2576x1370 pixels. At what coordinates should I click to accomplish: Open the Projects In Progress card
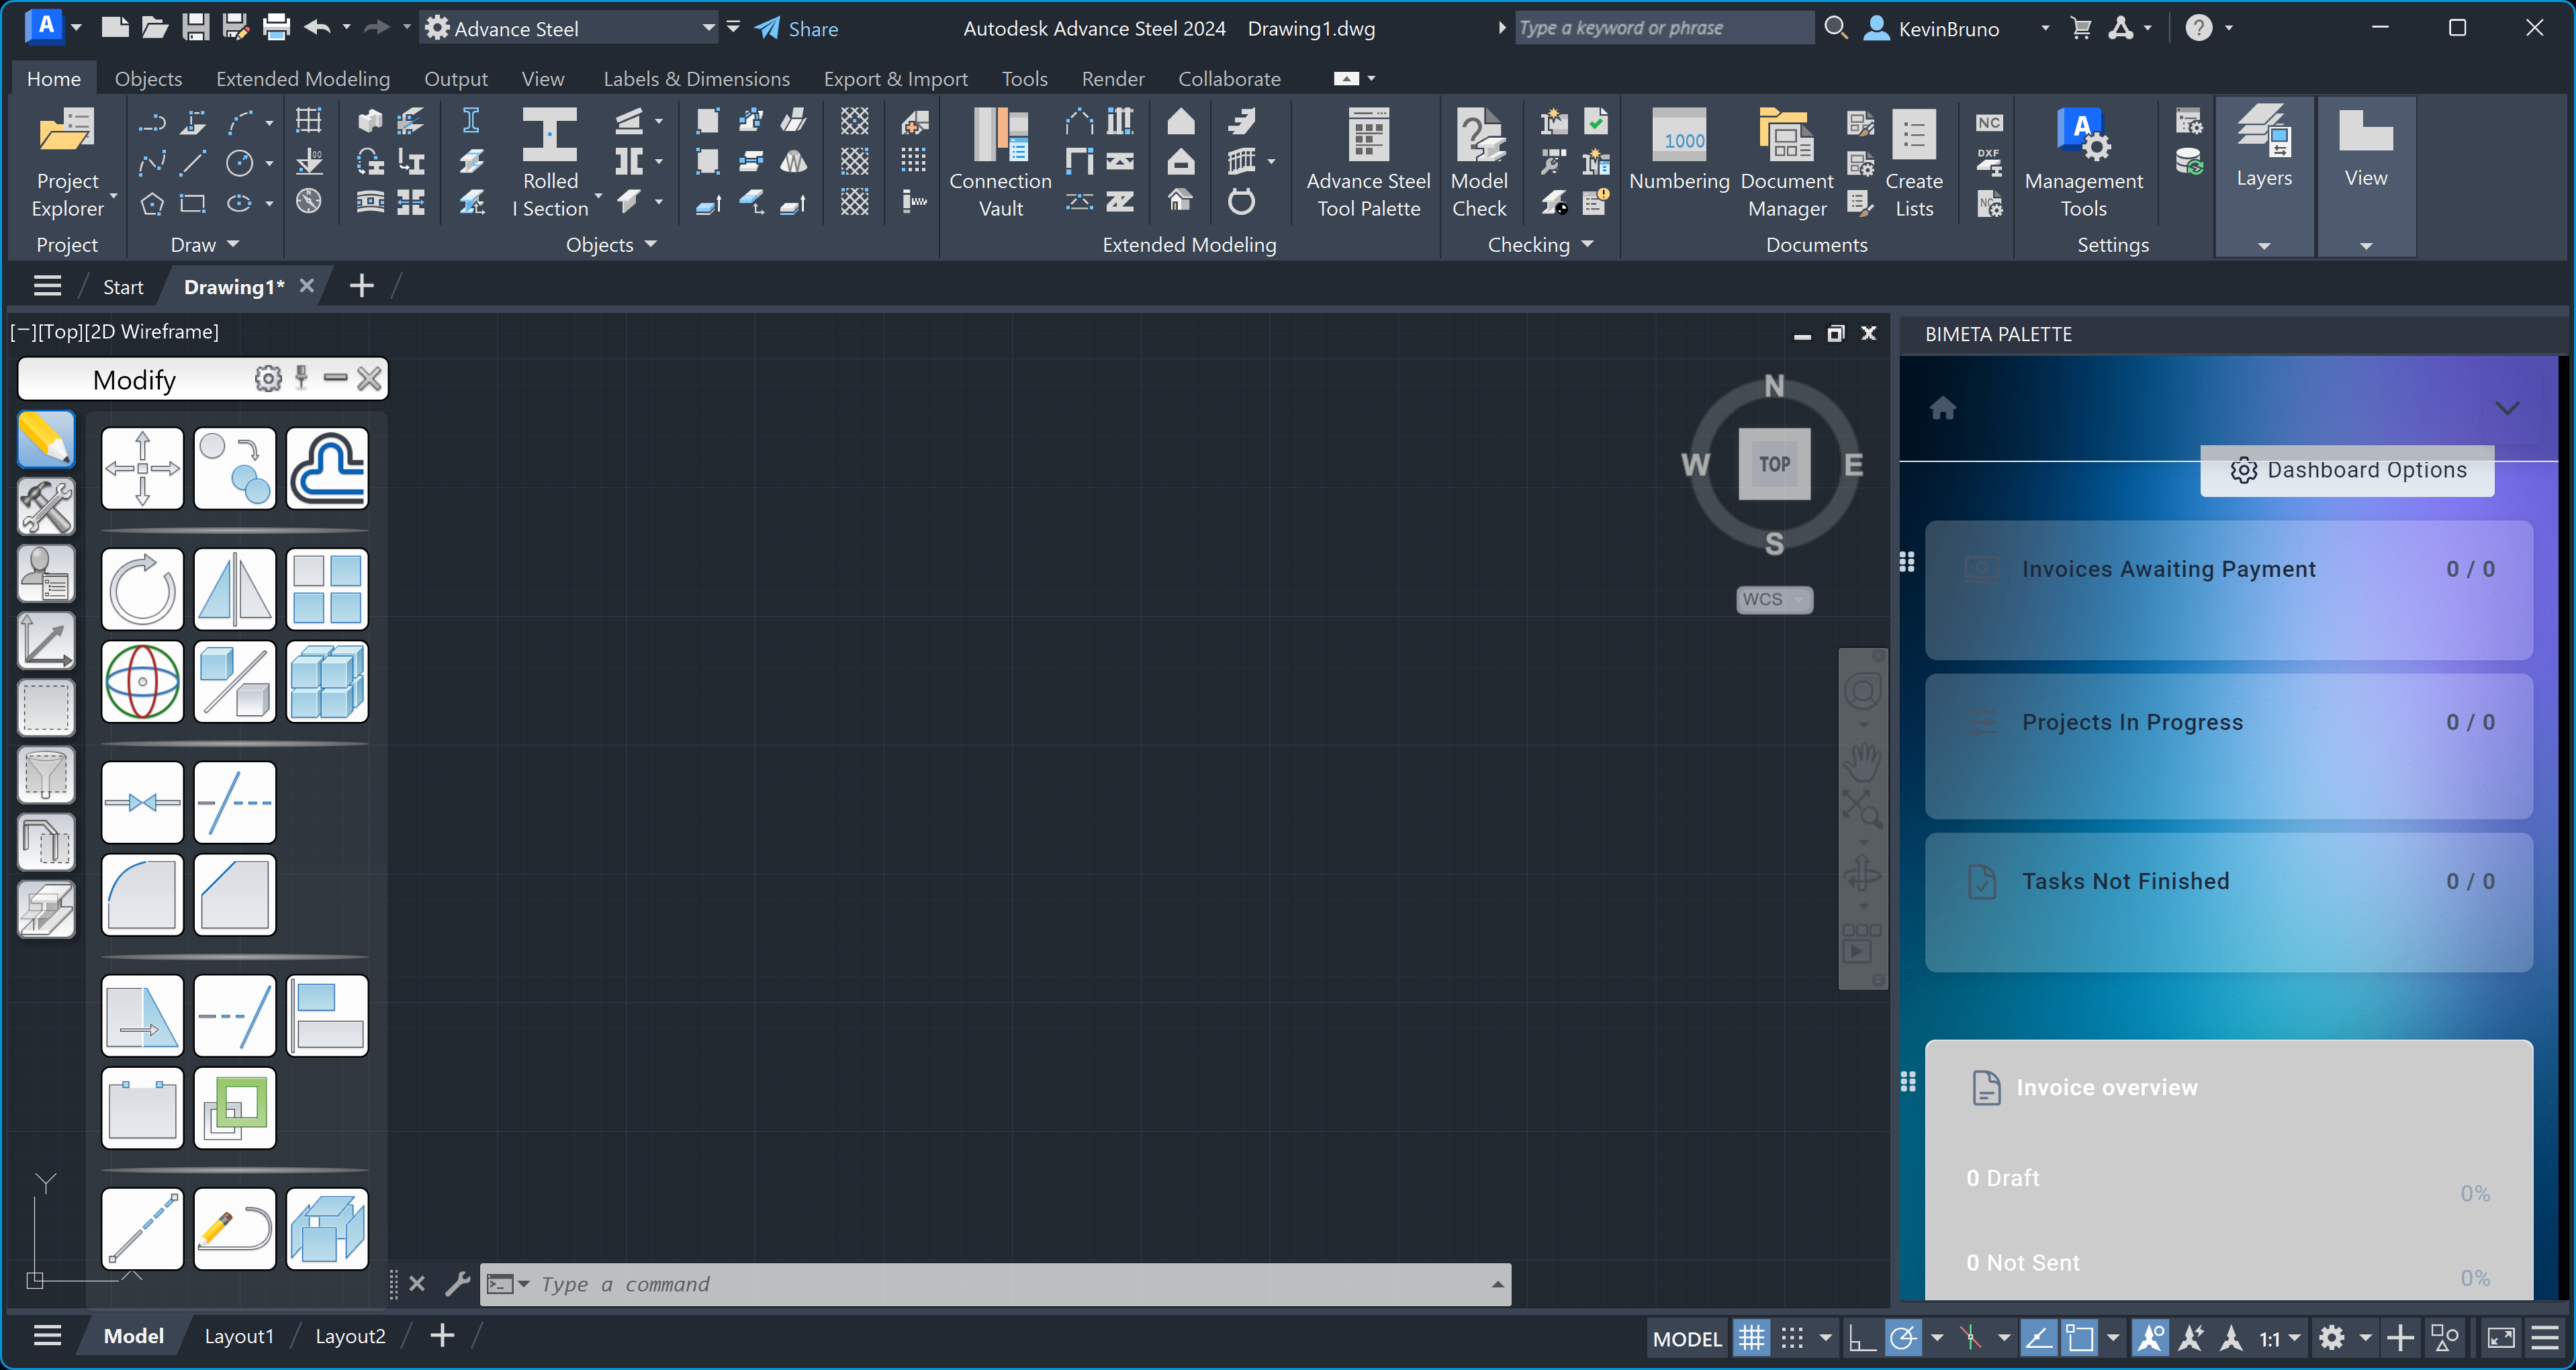pyautogui.click(x=2229, y=745)
